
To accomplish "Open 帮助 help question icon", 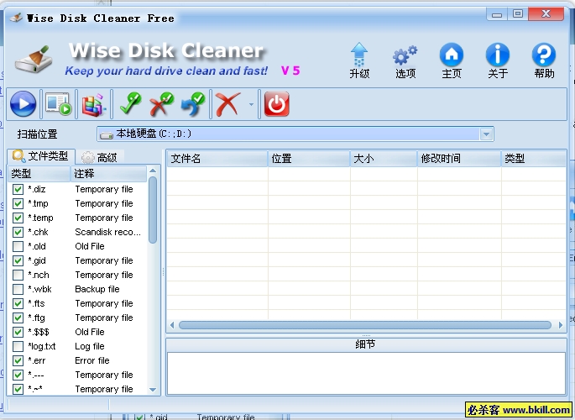I will [544, 60].
